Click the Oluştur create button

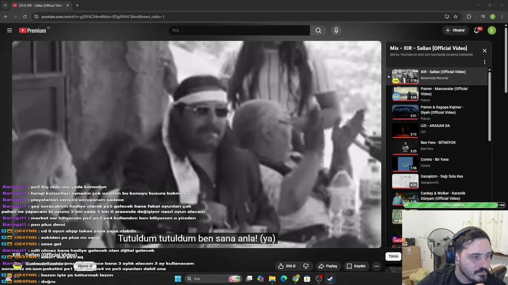point(455,30)
